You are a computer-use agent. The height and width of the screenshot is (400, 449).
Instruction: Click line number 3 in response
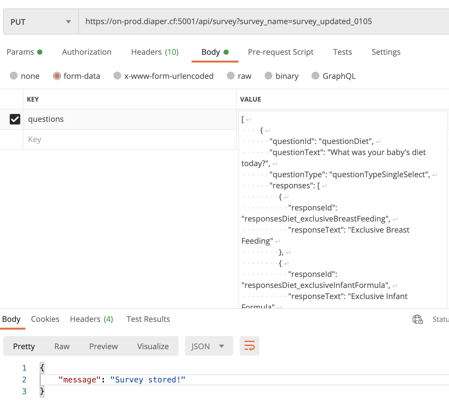pyautogui.click(x=24, y=392)
